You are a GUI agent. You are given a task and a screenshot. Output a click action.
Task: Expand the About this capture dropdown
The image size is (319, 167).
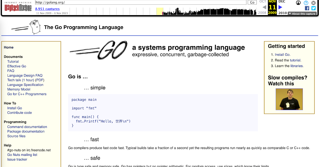302,14
